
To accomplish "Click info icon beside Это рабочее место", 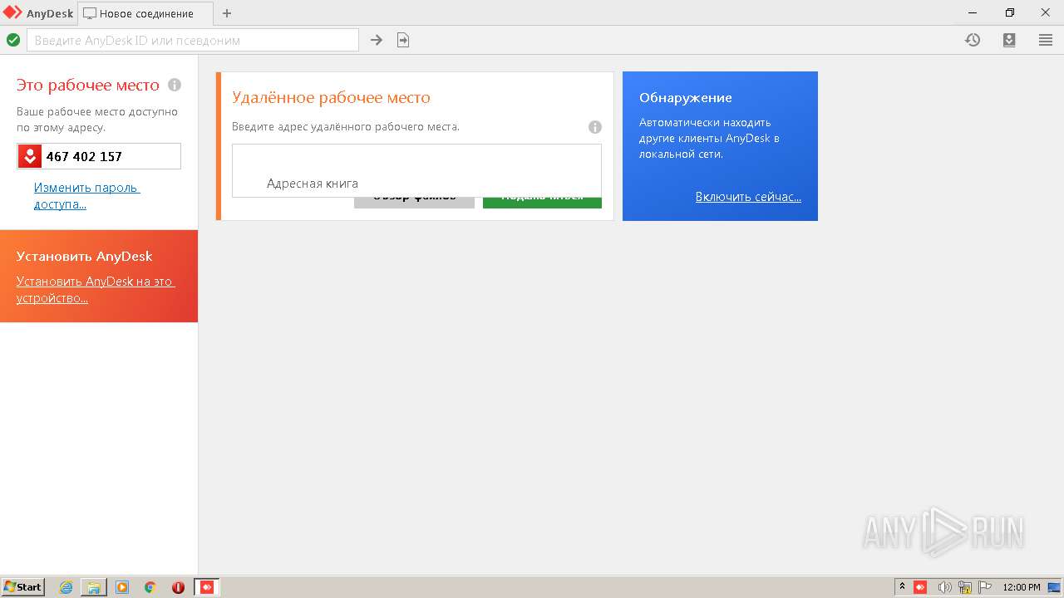I will tap(175, 85).
